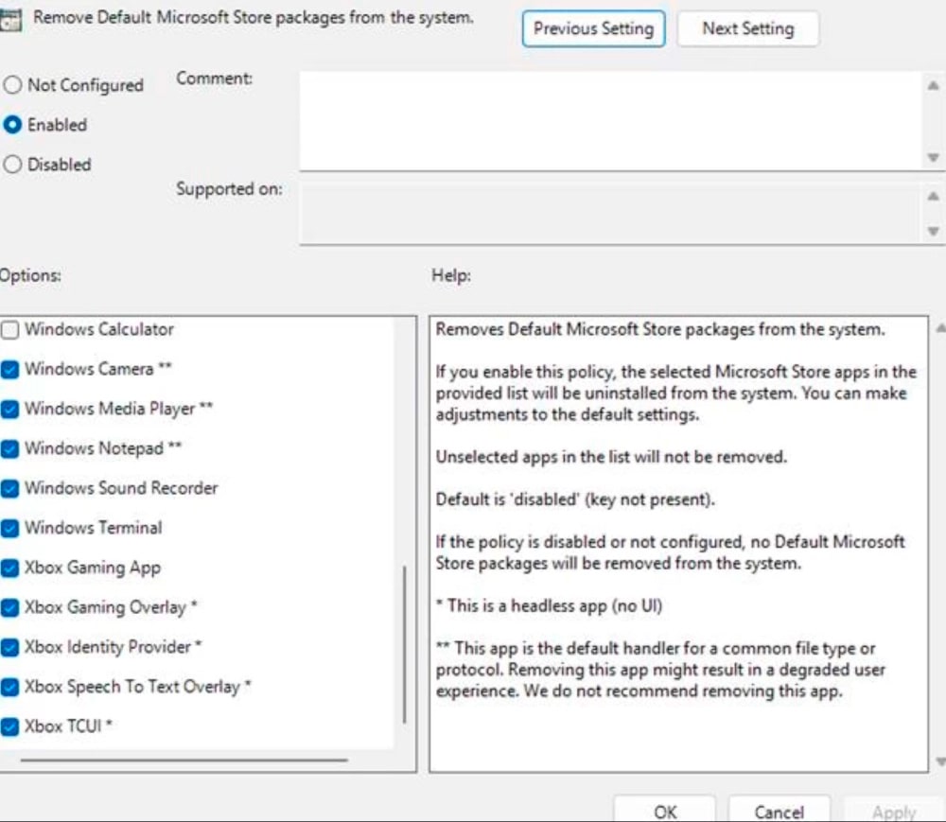Choose the Disabled radio option

(12, 165)
